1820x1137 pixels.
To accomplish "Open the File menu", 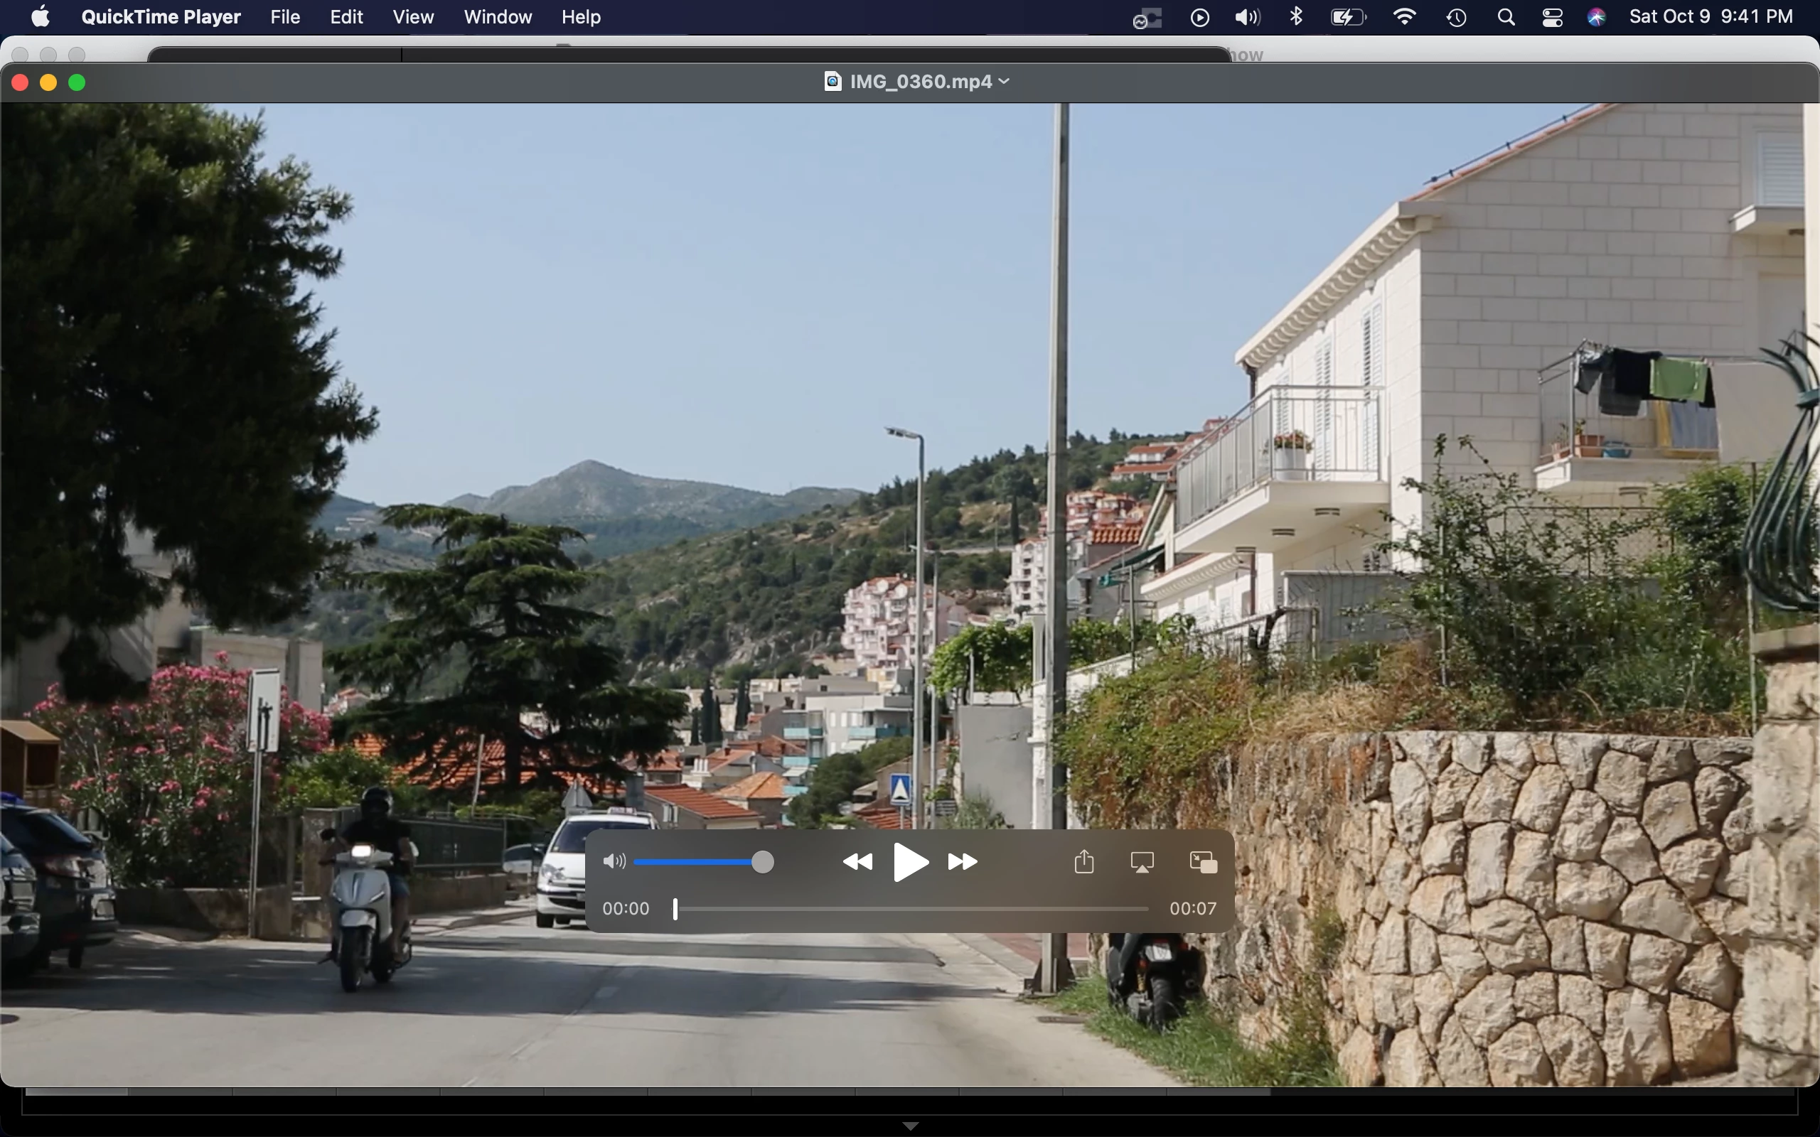I will (x=285, y=16).
